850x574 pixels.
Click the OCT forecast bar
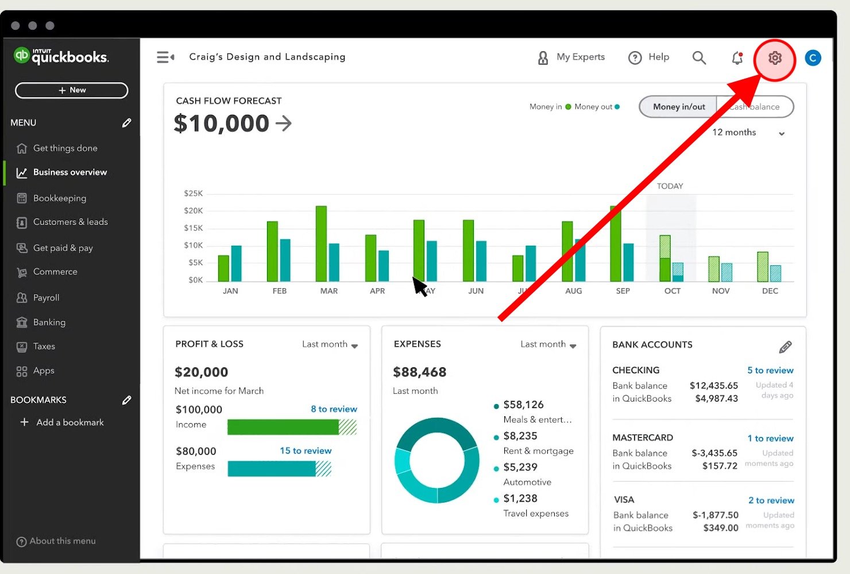pyautogui.click(x=665, y=258)
